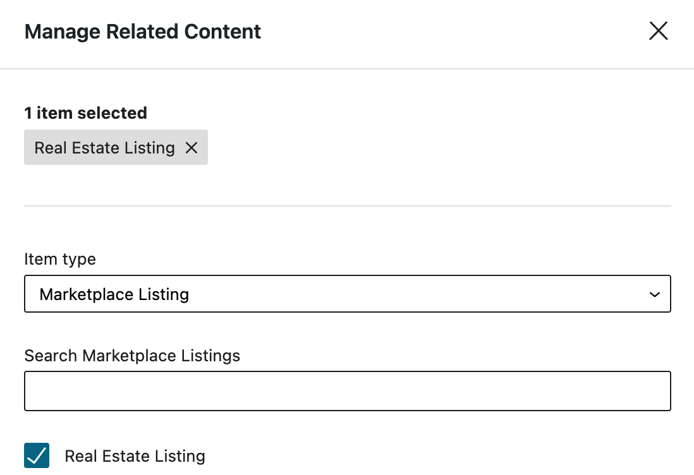This screenshot has height=475, width=694.
Task: Click the Real Estate Listing checkbox label
Action: pos(135,456)
